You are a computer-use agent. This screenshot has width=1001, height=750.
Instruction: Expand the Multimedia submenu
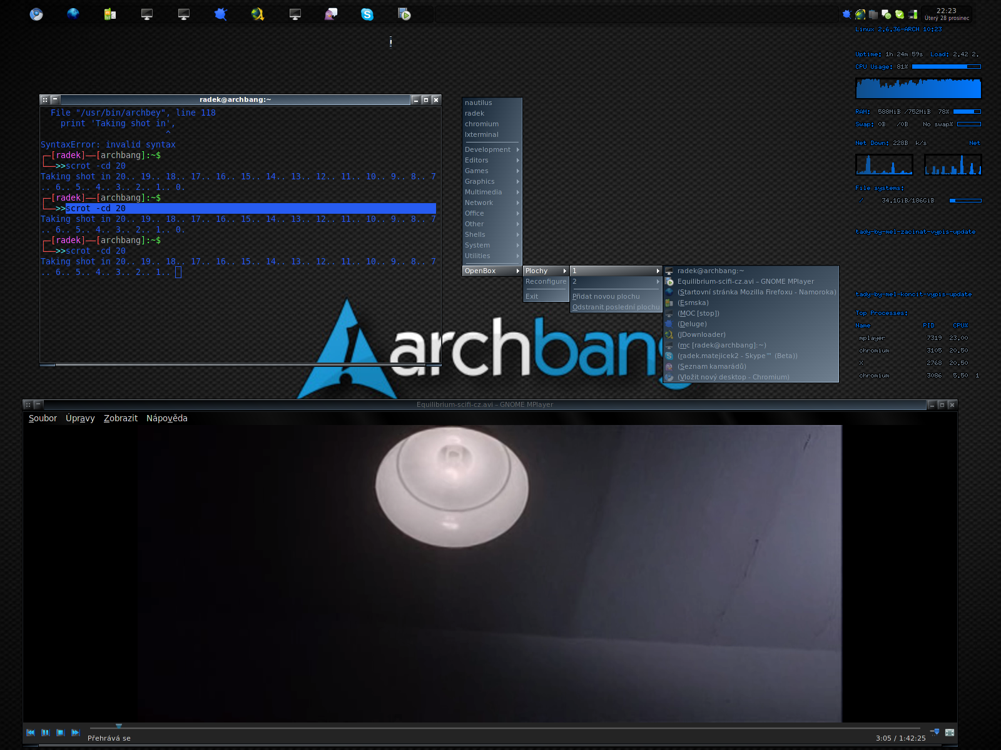(x=492, y=192)
